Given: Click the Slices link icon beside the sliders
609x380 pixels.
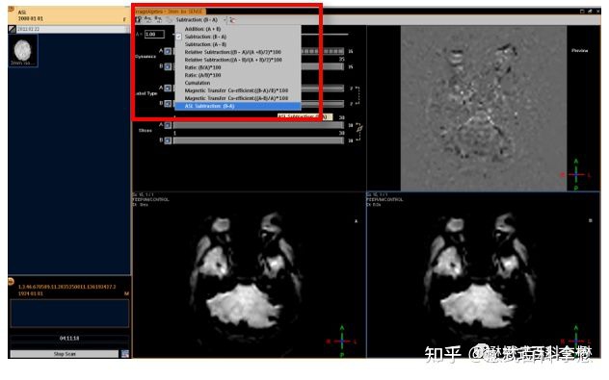Looking at the screenshot, I should [359, 128].
